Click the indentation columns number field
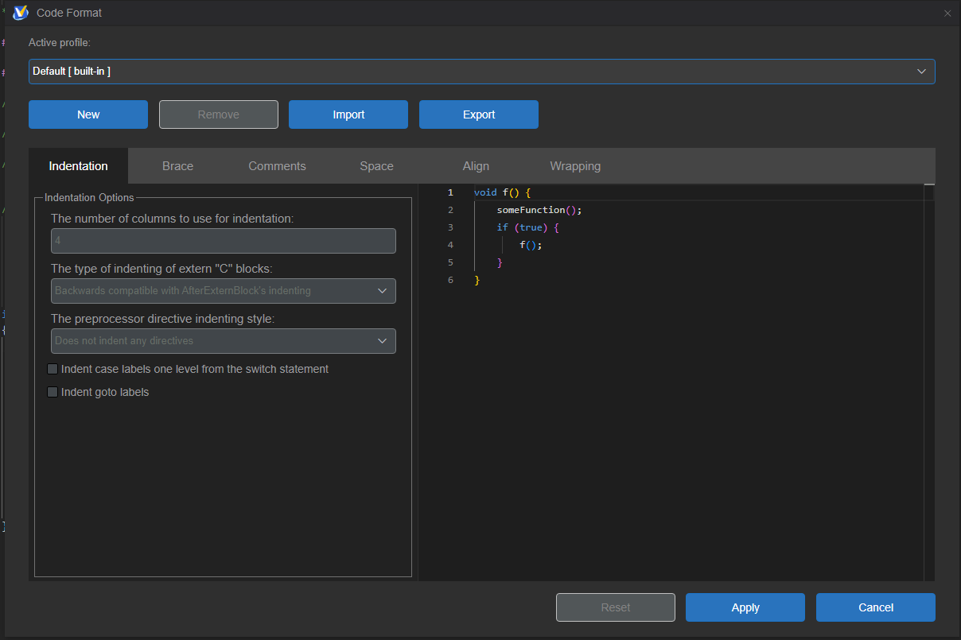Viewport: 961px width, 640px height. coord(224,241)
